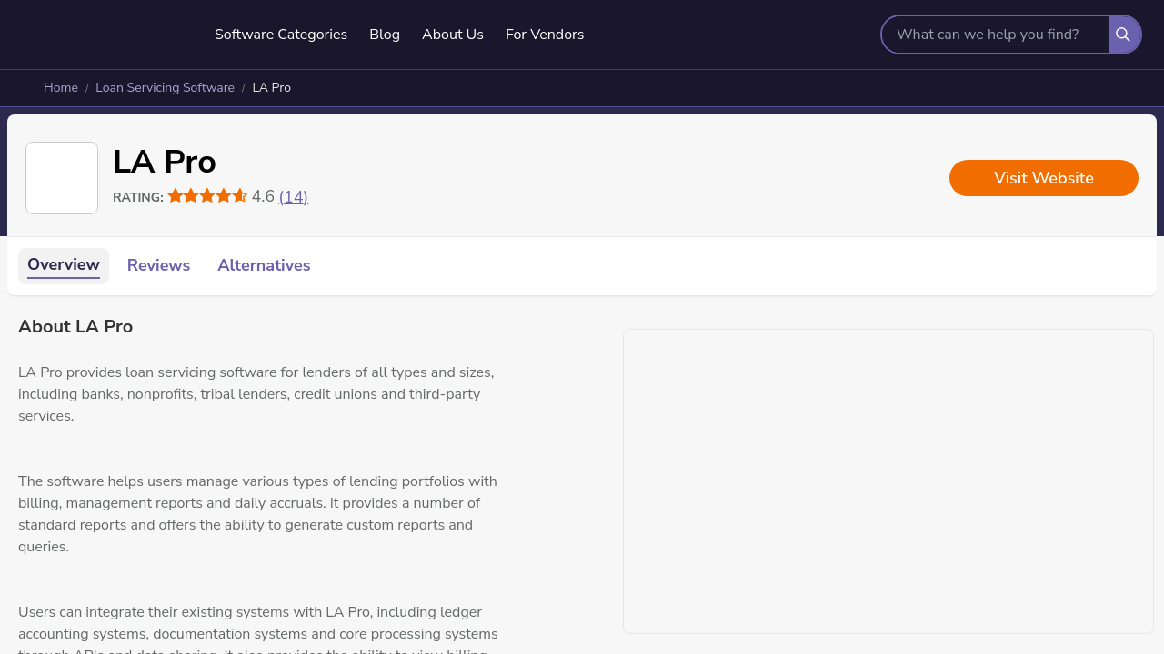This screenshot has height=654, width=1164.
Task: Open Loan Servicing Software breadcrumb link
Action: coord(165,88)
